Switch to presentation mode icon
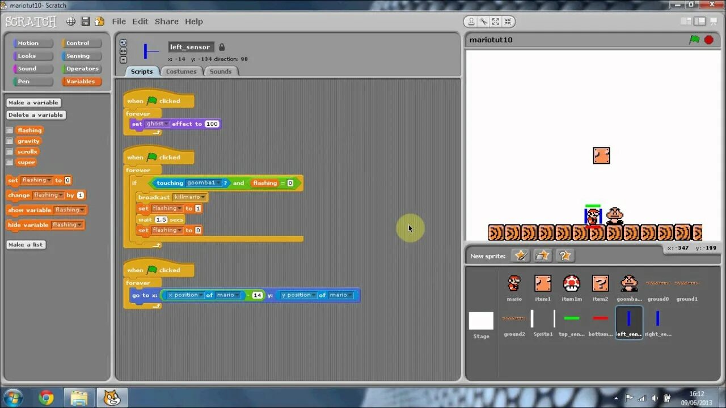 (713, 22)
